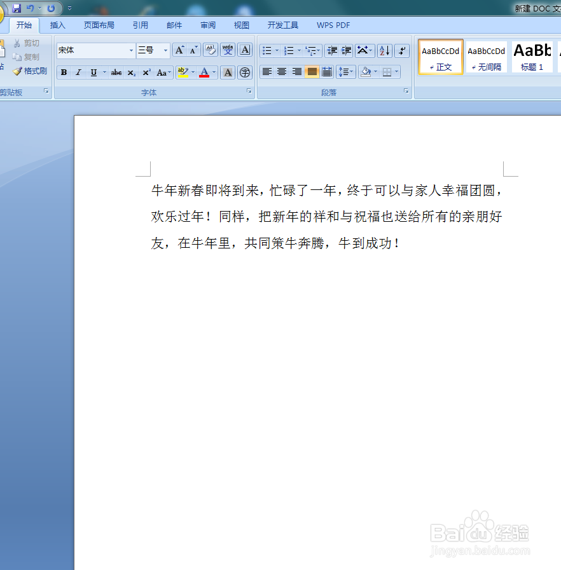
Task: Open the clipboard pane dialog launcher
Action: 46,91
